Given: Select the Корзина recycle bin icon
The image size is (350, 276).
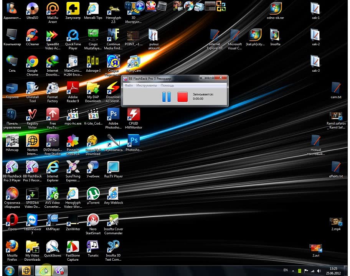Looking at the screenshot, I should coord(12,90).
